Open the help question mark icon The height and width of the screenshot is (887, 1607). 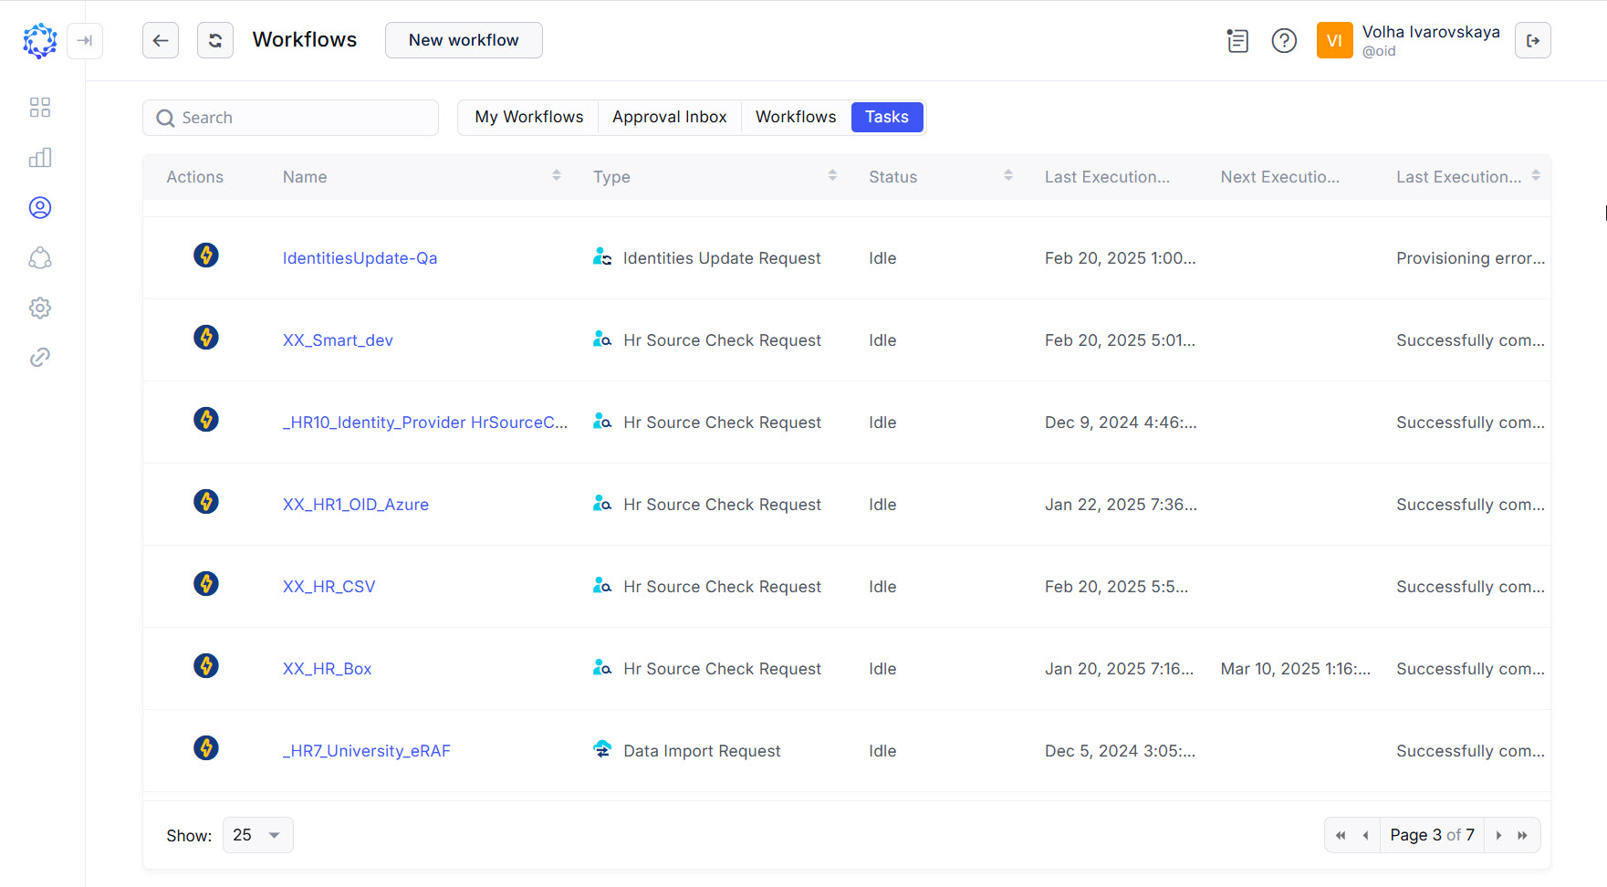[1284, 41]
